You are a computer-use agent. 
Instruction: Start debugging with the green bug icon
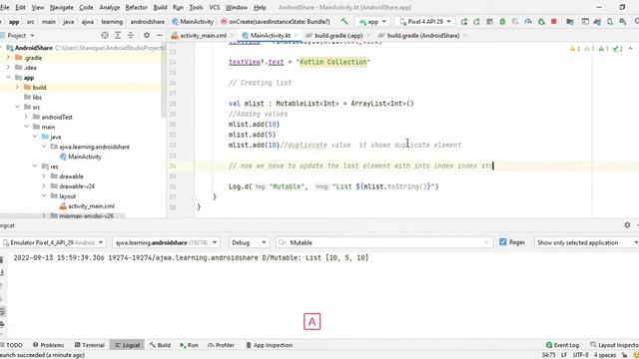[x=502, y=22]
